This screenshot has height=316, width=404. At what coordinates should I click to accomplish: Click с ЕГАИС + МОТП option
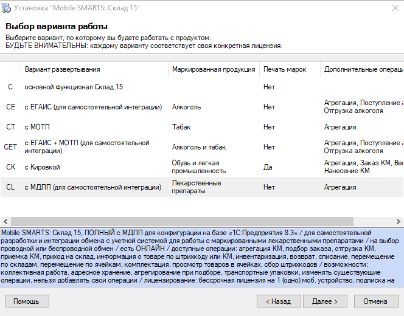click(87, 146)
